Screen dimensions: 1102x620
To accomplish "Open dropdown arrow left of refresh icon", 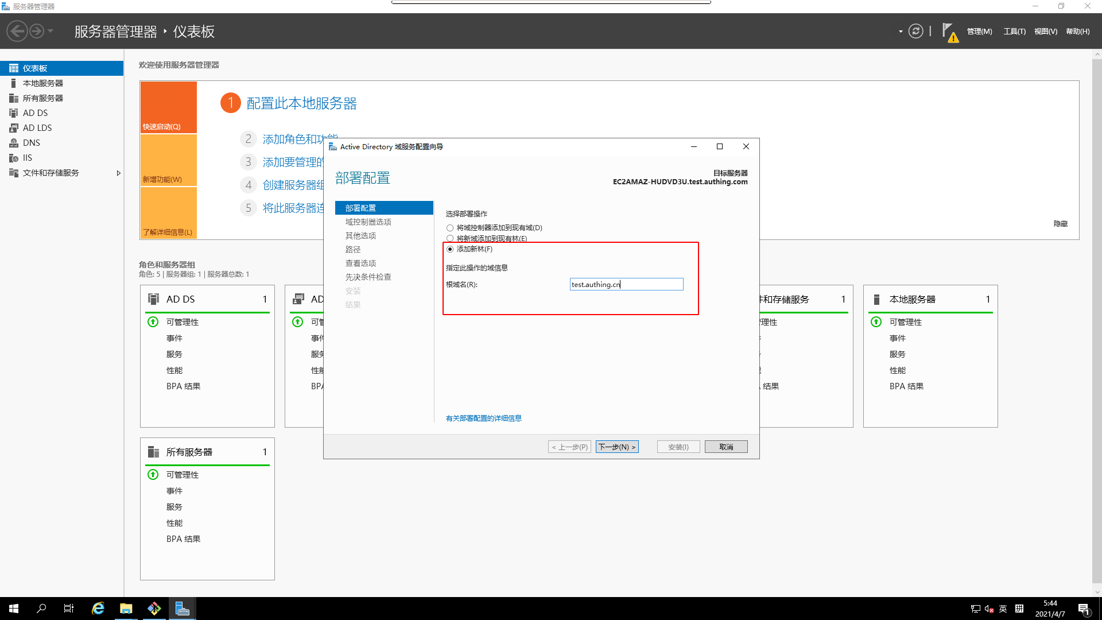I will click(x=901, y=32).
